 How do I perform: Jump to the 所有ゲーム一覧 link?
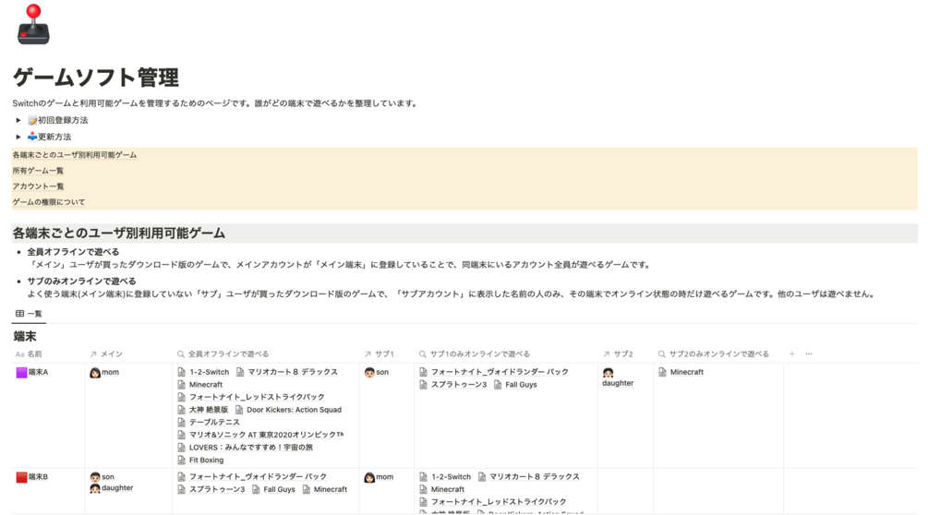click(x=38, y=171)
